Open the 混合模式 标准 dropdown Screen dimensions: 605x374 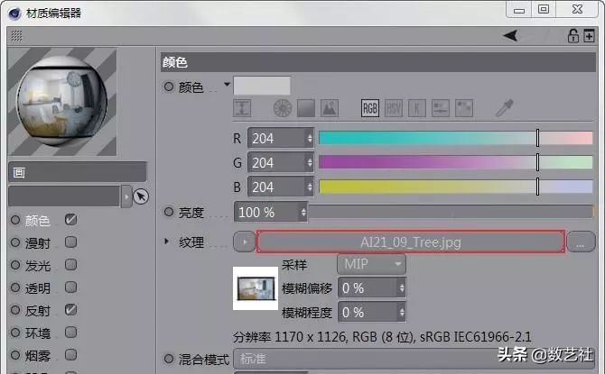click(x=414, y=359)
